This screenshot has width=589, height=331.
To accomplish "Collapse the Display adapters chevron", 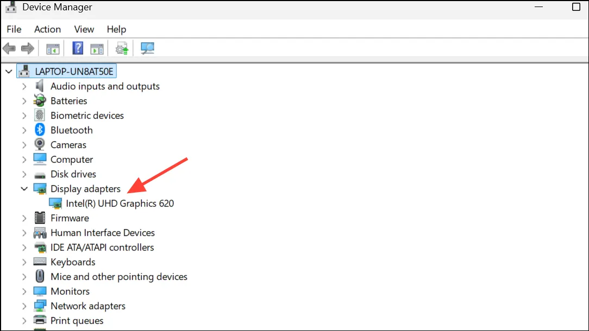I will click(x=24, y=189).
